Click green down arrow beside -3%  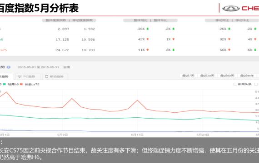pyautogui.click(x=174, y=50)
